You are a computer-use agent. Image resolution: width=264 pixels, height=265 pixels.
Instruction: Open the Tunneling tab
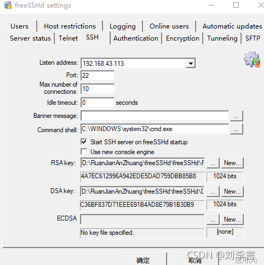click(222, 38)
